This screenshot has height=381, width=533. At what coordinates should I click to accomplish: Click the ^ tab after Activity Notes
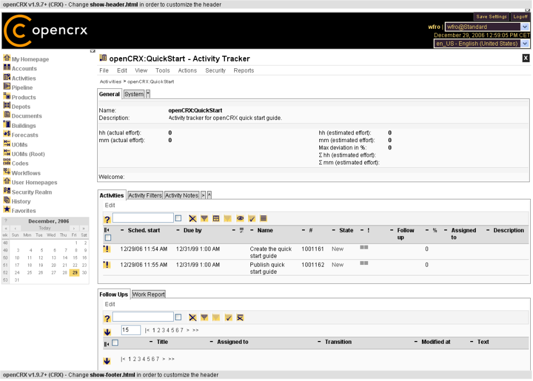pyautogui.click(x=209, y=195)
